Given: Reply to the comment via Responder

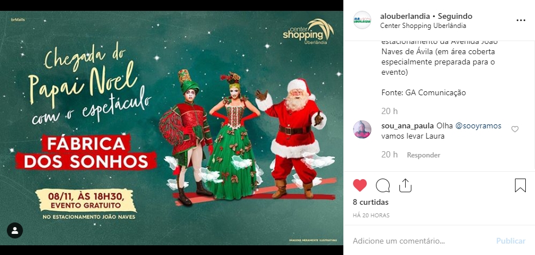Looking at the screenshot, I should pos(423,155).
